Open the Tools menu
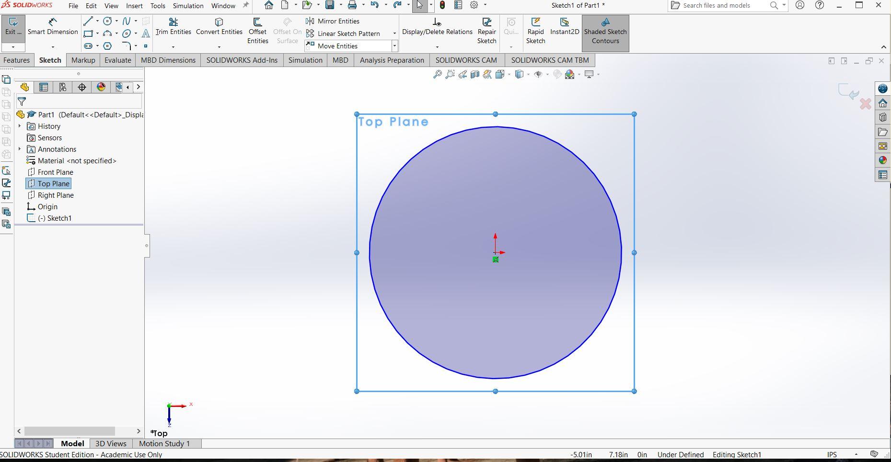 point(158,6)
